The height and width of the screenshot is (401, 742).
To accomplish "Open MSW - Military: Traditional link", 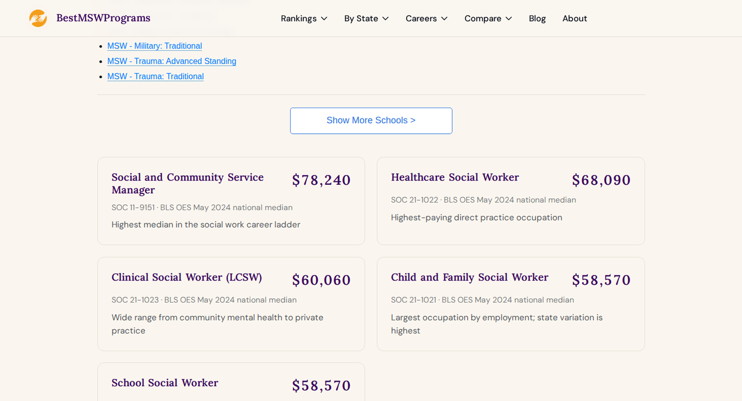I will (x=155, y=46).
